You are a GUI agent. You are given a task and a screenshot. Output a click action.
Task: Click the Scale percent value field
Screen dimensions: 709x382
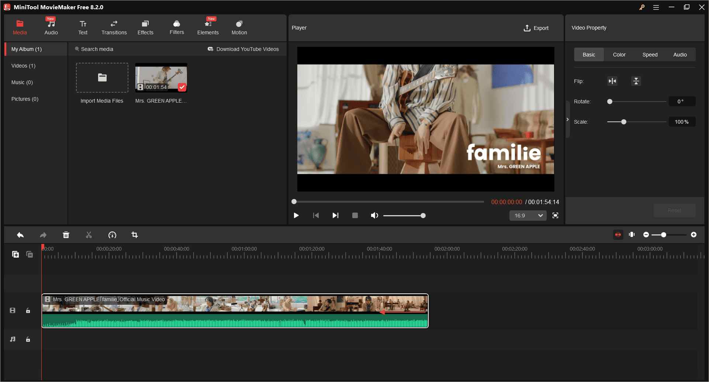[682, 122]
